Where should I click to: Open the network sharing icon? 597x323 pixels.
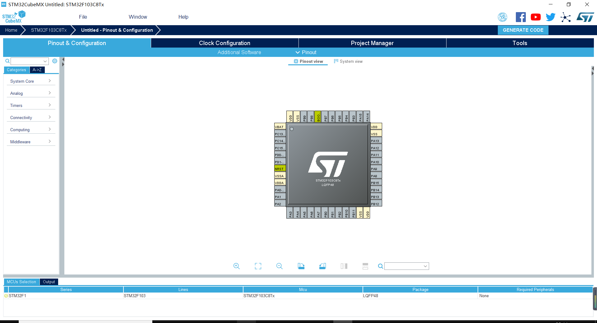pos(566,18)
